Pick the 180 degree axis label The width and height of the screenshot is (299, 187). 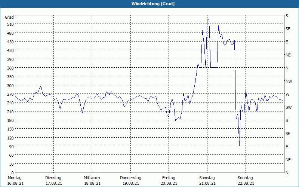[x=10, y=120]
